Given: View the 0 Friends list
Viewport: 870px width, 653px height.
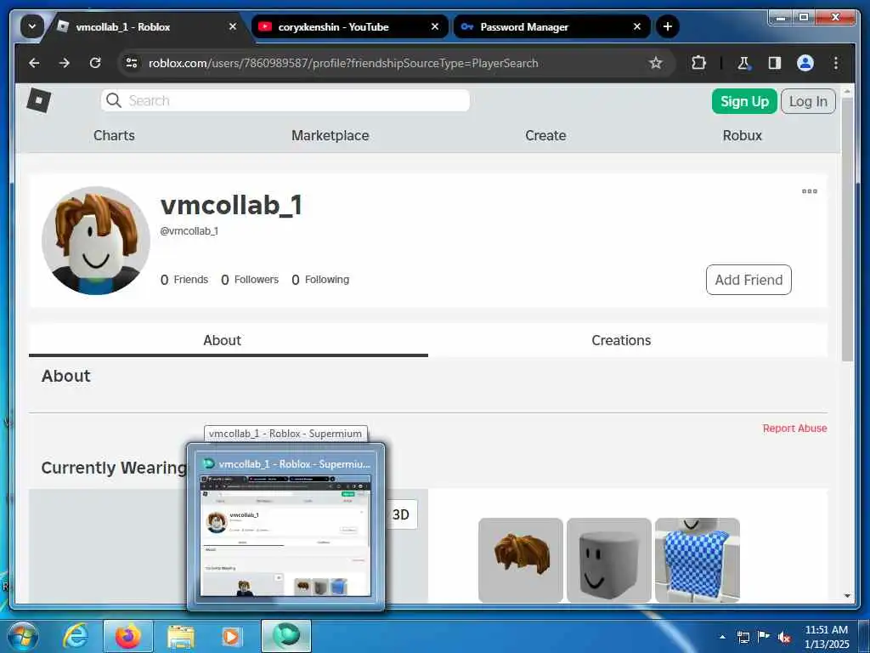Looking at the screenshot, I should 184,280.
